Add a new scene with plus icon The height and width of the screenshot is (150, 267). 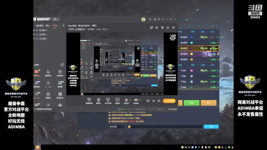tap(63, 26)
